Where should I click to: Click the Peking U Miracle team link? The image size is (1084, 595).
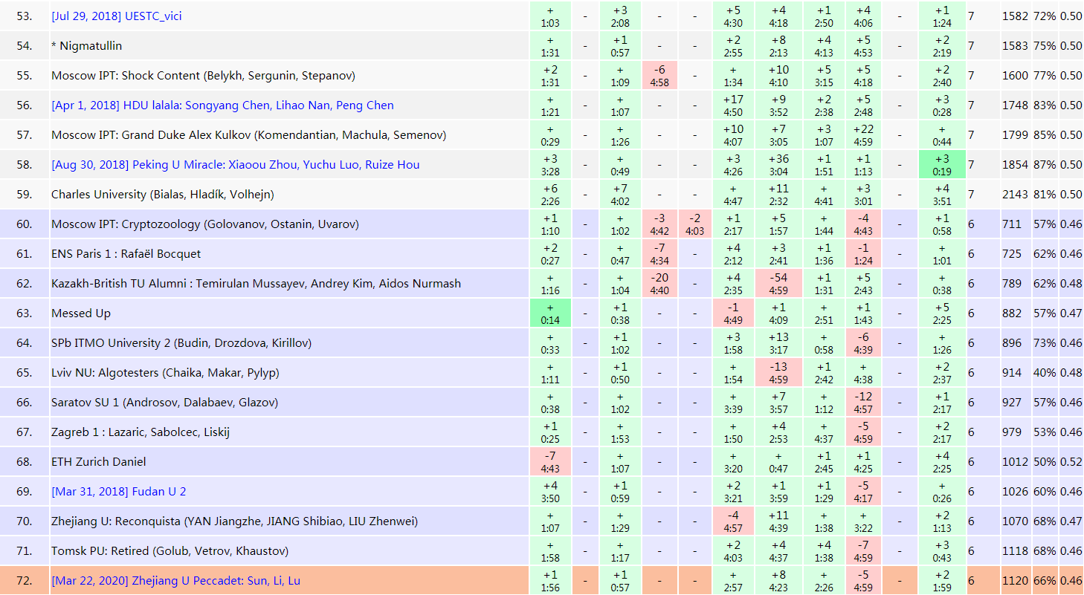pos(235,165)
